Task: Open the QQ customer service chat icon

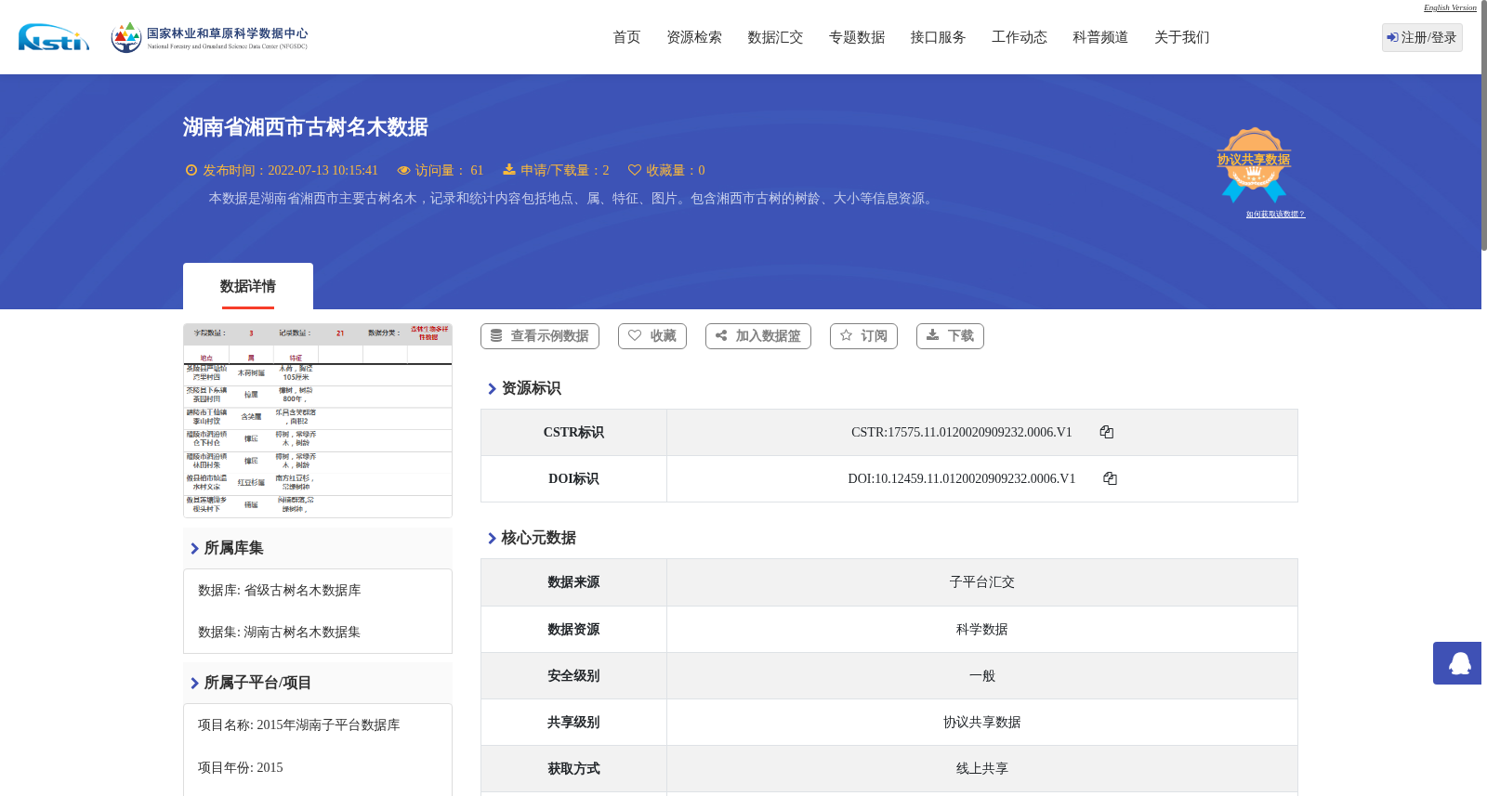Action: tap(1457, 663)
